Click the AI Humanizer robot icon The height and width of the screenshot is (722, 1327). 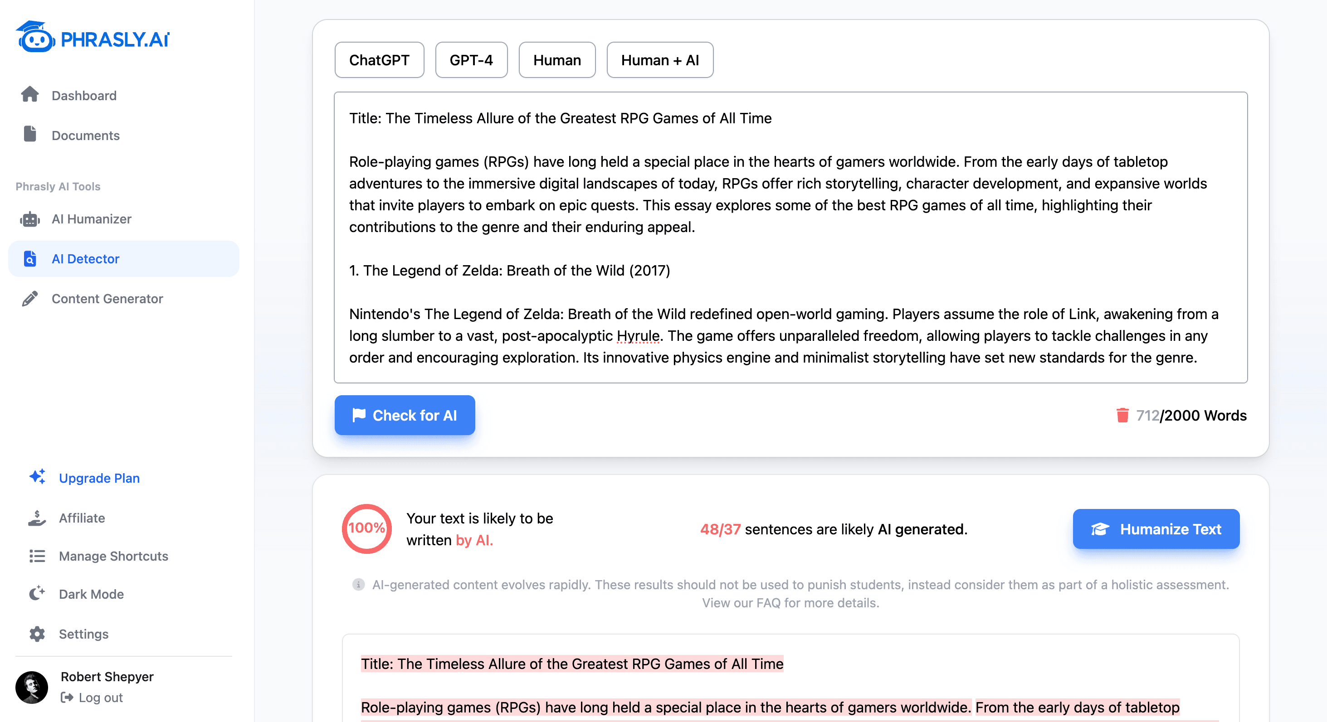[30, 219]
